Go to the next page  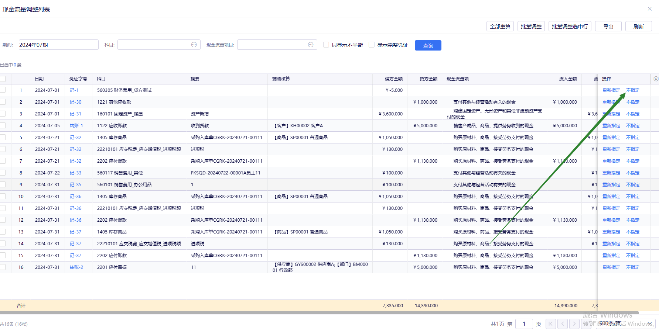click(574, 324)
